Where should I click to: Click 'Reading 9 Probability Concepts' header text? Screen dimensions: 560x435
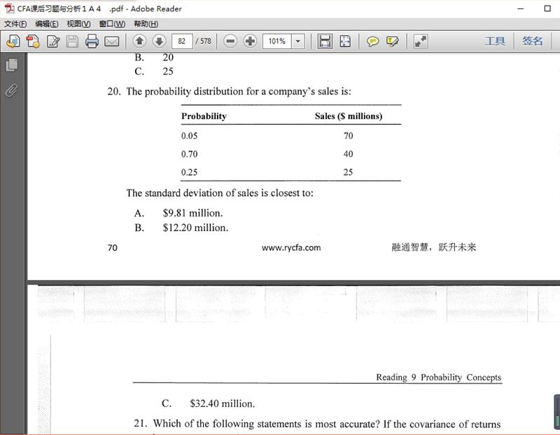point(439,378)
